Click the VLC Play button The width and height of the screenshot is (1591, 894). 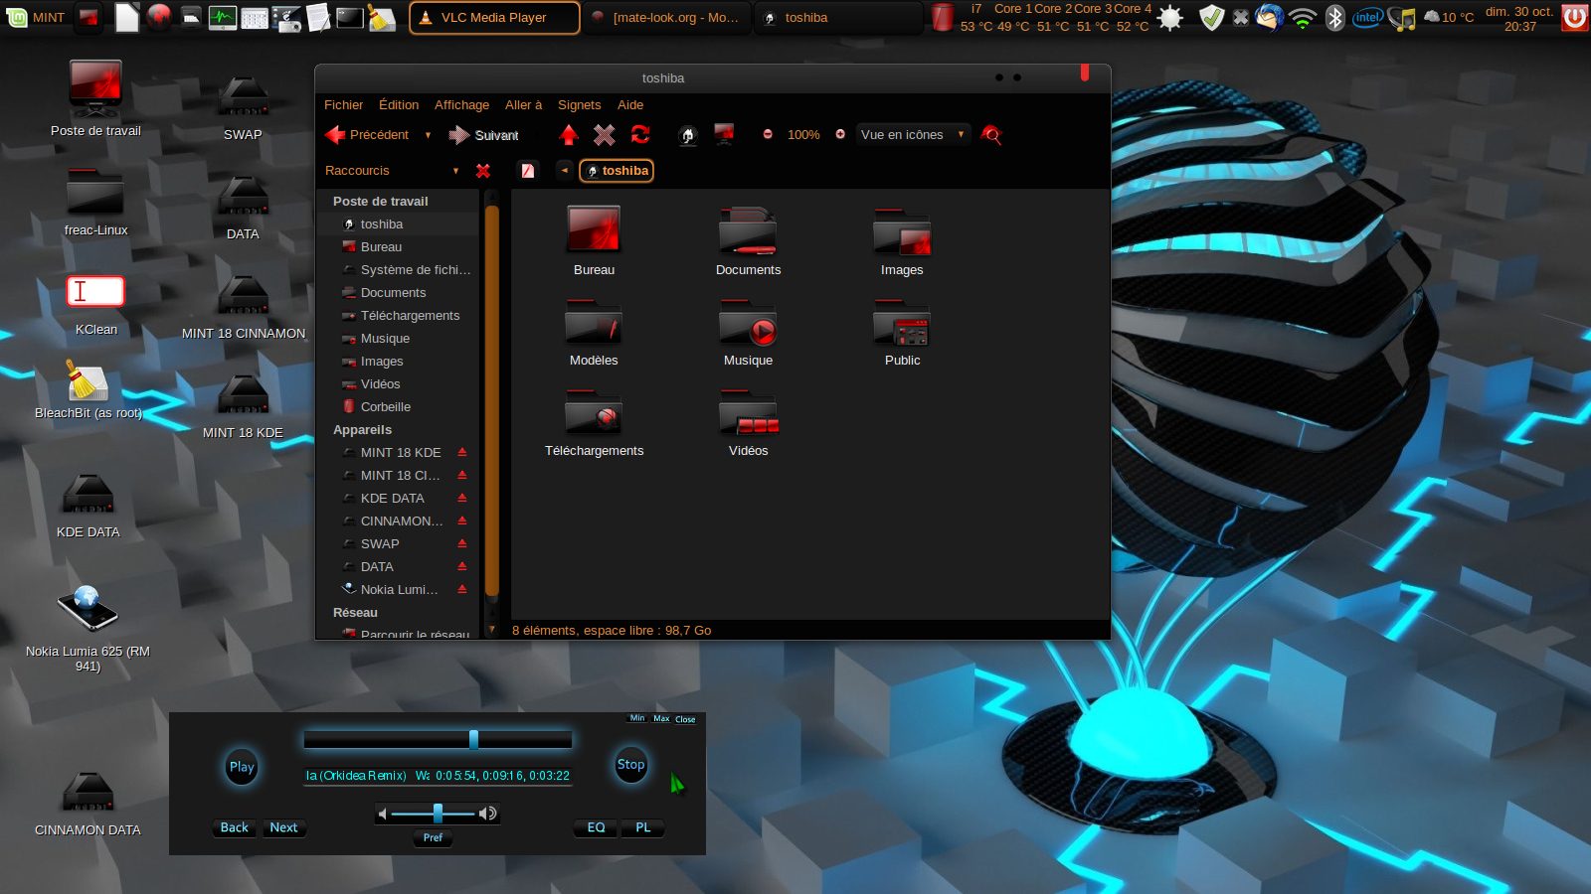(242, 767)
